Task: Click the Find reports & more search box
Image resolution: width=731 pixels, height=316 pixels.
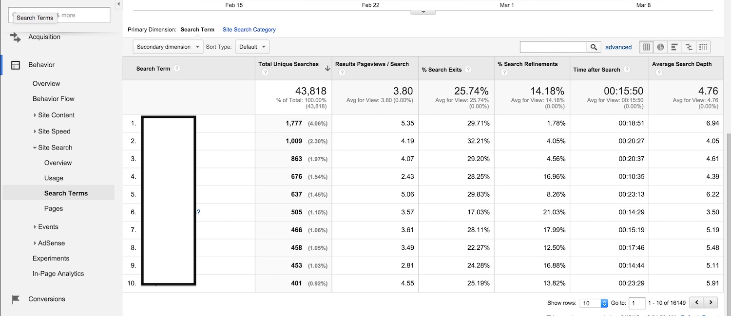Action: (x=59, y=15)
